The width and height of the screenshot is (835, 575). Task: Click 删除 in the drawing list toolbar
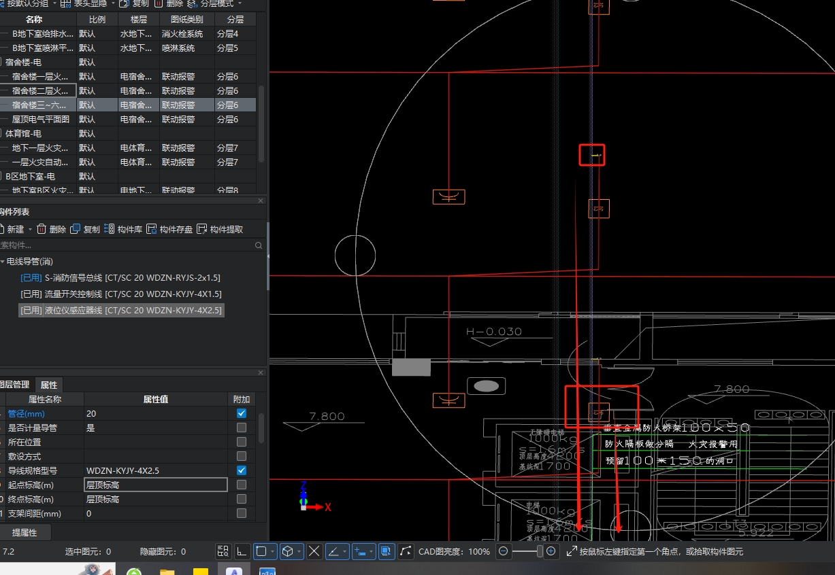(169, 3)
